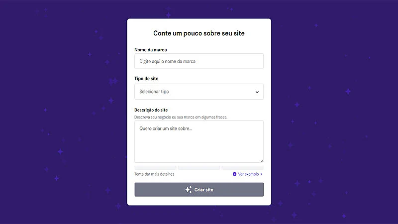Focus the Nome da marca input field
398x224 pixels.
click(199, 61)
